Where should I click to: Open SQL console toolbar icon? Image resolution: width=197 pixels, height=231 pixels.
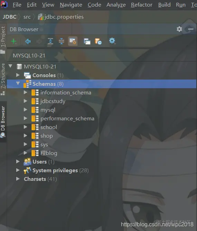pos(87,41)
